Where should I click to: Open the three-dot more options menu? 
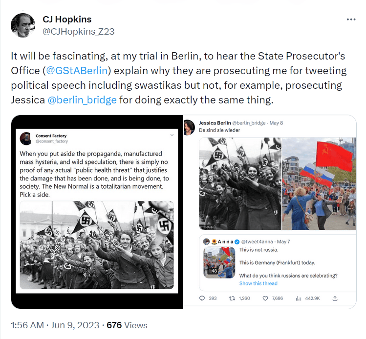click(351, 20)
